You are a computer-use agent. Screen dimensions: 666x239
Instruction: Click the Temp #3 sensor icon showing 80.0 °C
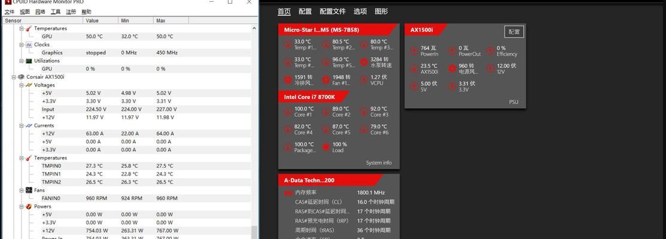pyautogui.click(x=364, y=44)
